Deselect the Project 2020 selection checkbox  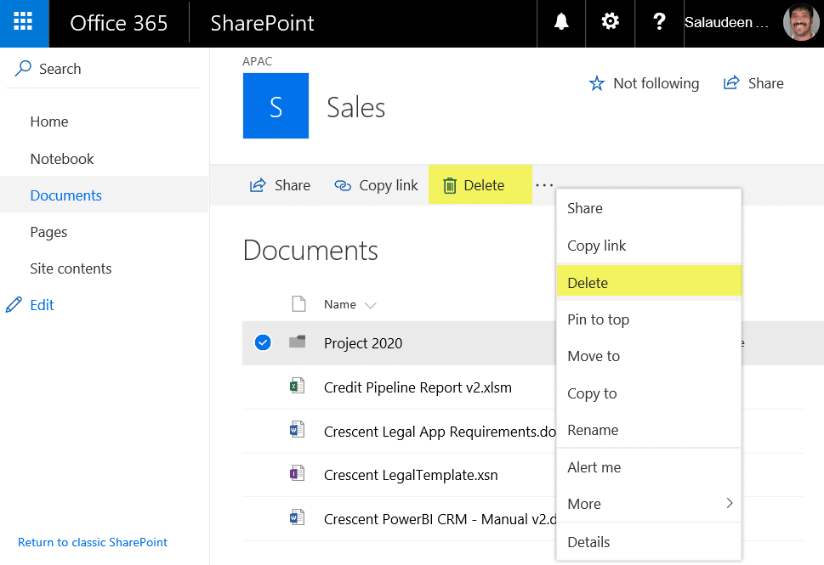262,342
